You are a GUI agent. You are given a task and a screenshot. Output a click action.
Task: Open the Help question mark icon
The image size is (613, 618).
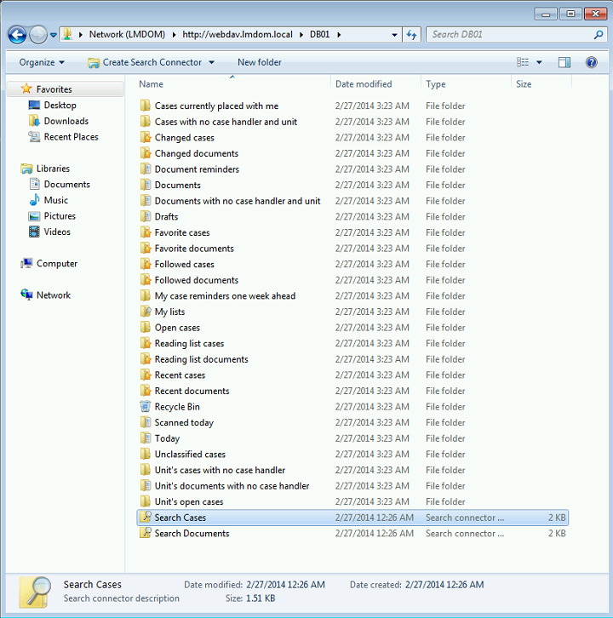point(591,62)
